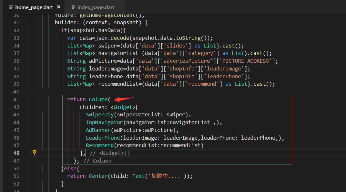Click line number 32 in the gutter
Screen dimensions: 346x192
16,30
